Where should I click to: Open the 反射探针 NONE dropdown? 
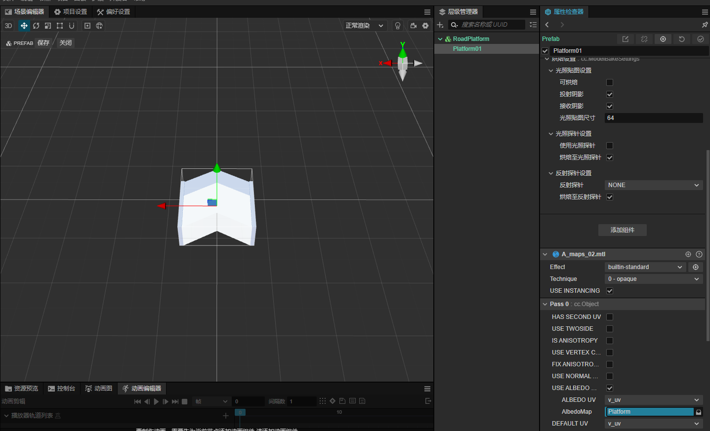[x=654, y=185]
